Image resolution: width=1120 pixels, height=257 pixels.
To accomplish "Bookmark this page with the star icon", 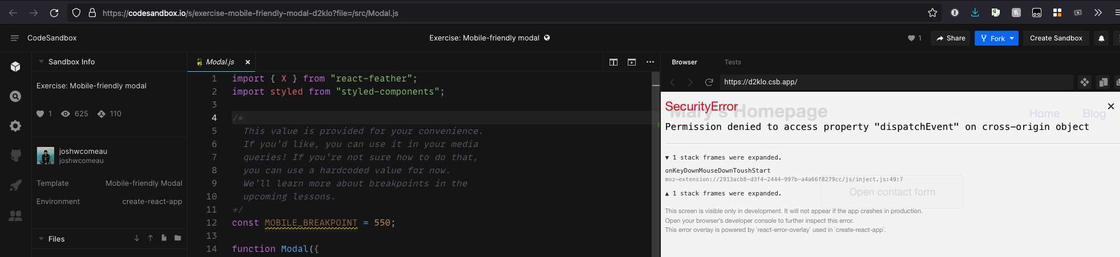I will (933, 13).
